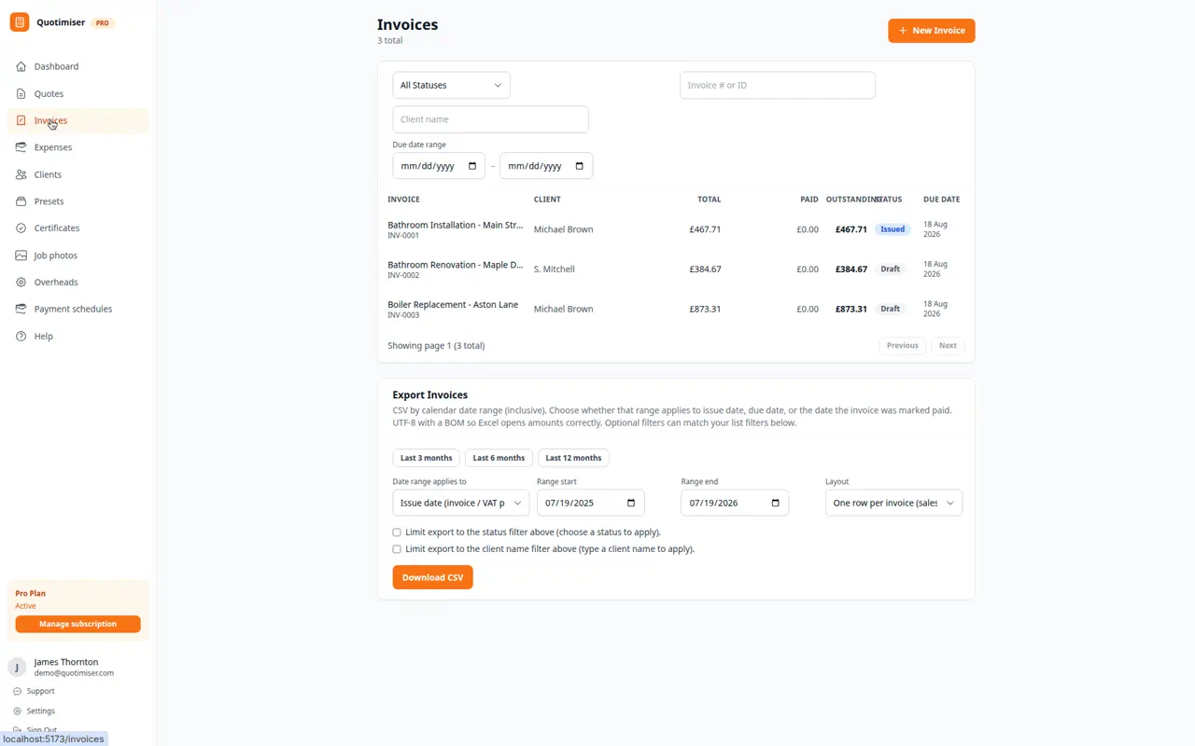Focus the Invoice # or ID search field
Image resolution: width=1195 pixels, height=746 pixels.
[777, 85]
